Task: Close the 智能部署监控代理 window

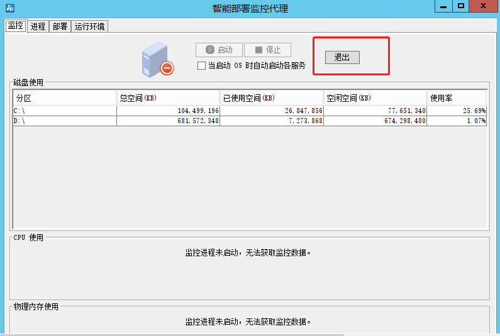Action: coord(484,6)
